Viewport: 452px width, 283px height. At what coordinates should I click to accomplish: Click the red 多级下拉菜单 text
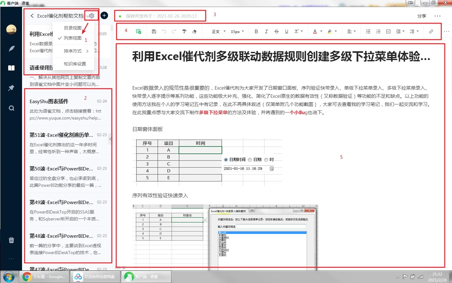pyautogui.click(x=213, y=113)
